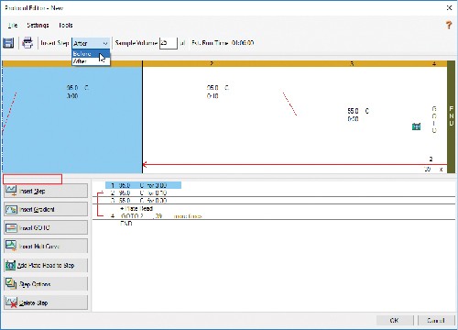Click the Cancel button
Screen dimensions: 458x330
click(435, 320)
